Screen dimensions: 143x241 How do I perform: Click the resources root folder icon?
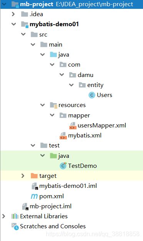53,105
